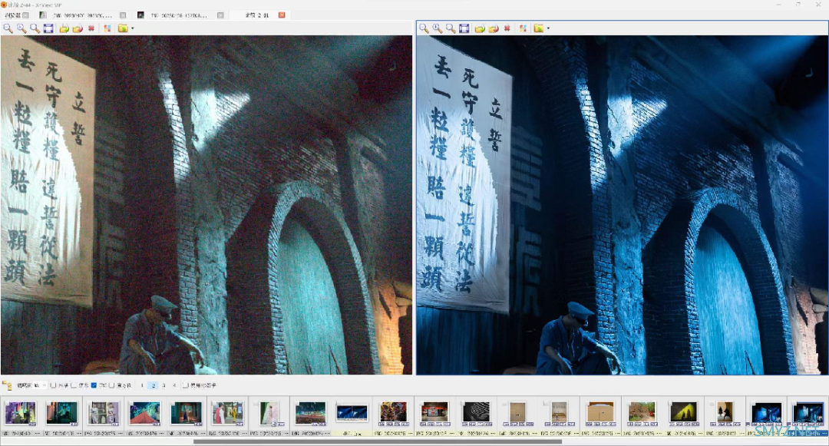Image resolution: width=829 pixels, height=446 pixels.
Task: Expand the folder dropdown arrow in left pane toolbar
Action: click(132, 28)
